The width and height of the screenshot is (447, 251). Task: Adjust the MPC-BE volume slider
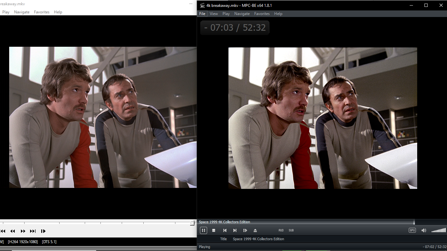click(438, 230)
